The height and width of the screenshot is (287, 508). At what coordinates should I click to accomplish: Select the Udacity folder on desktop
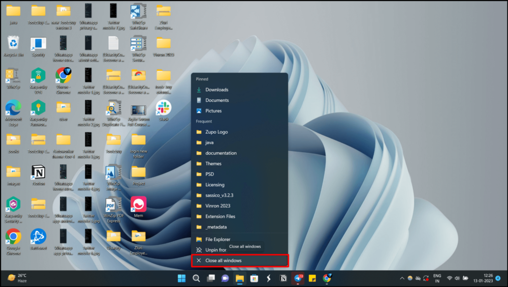tap(113, 239)
